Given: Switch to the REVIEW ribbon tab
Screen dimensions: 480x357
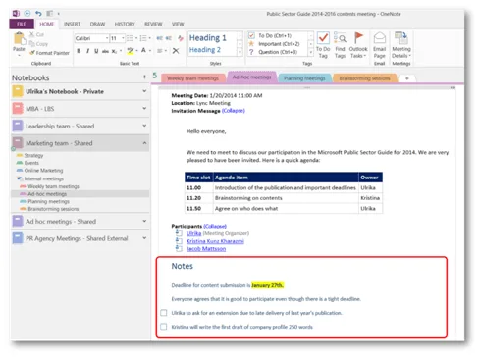Looking at the screenshot, I should coord(153,24).
